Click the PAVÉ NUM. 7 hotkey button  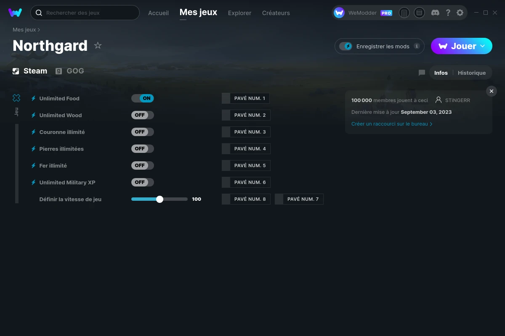(x=299, y=199)
